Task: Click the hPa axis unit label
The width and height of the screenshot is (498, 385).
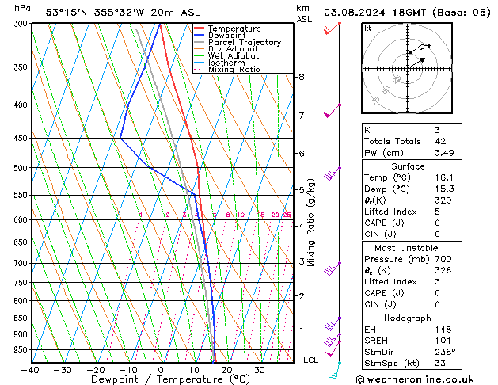Action: click(x=22, y=9)
